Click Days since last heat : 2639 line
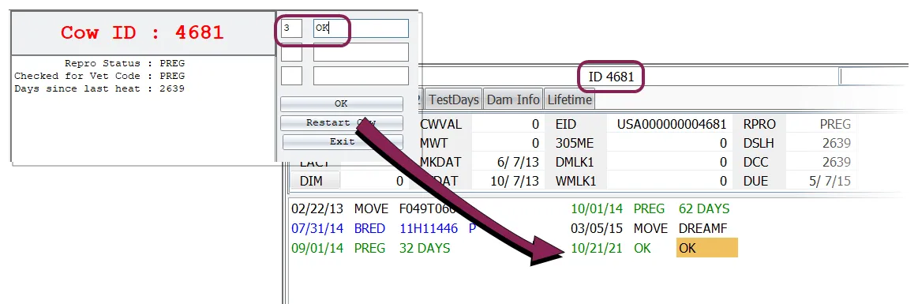 pos(99,89)
